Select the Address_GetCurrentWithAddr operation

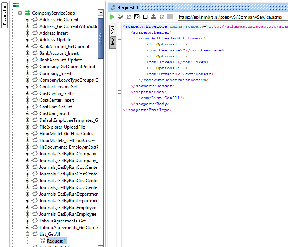[69, 26]
